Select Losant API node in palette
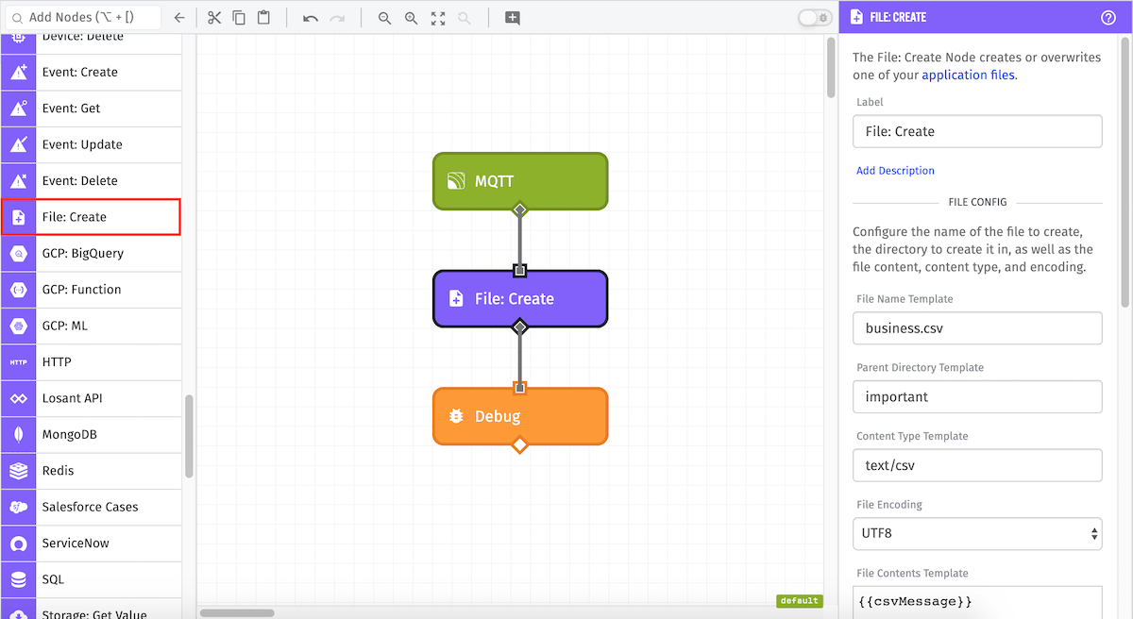The image size is (1133, 619). tap(91, 398)
